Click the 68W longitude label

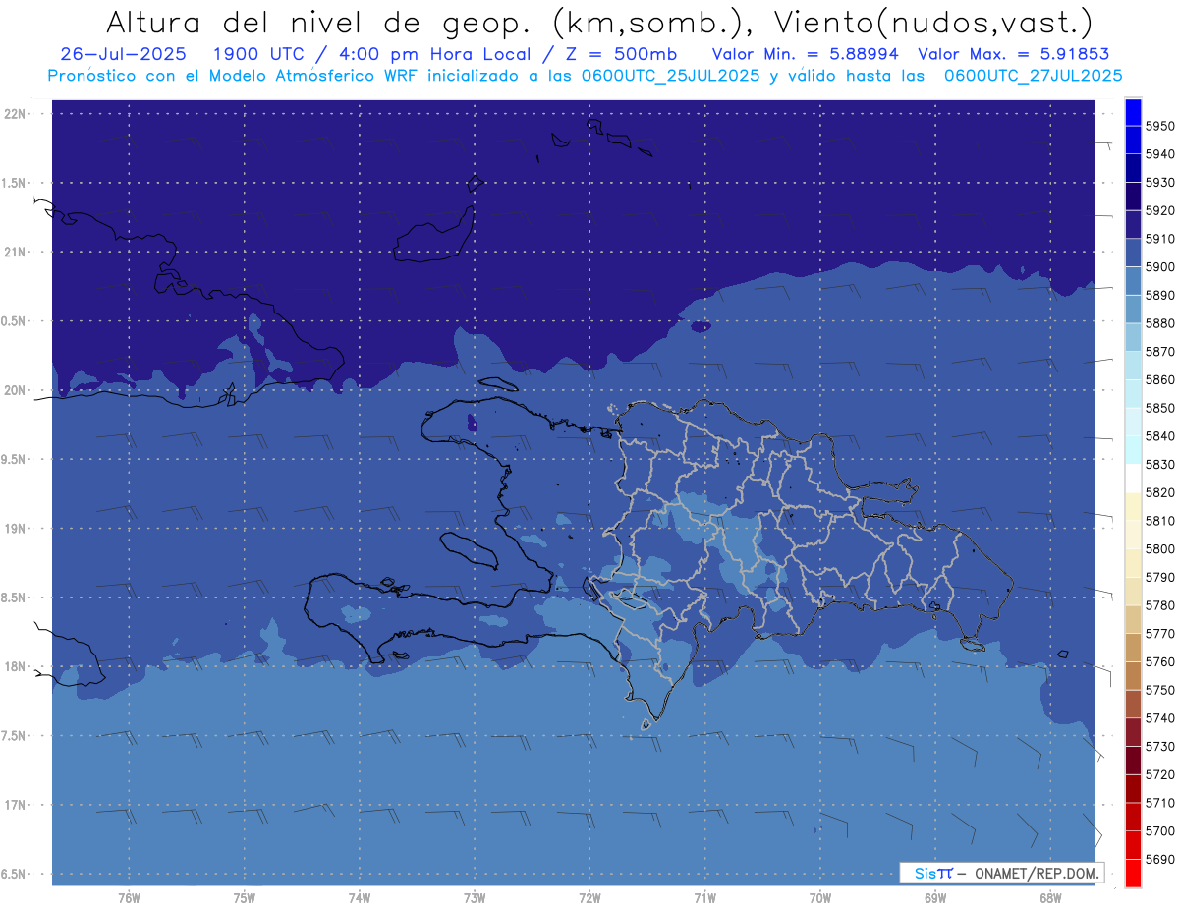(1050, 897)
